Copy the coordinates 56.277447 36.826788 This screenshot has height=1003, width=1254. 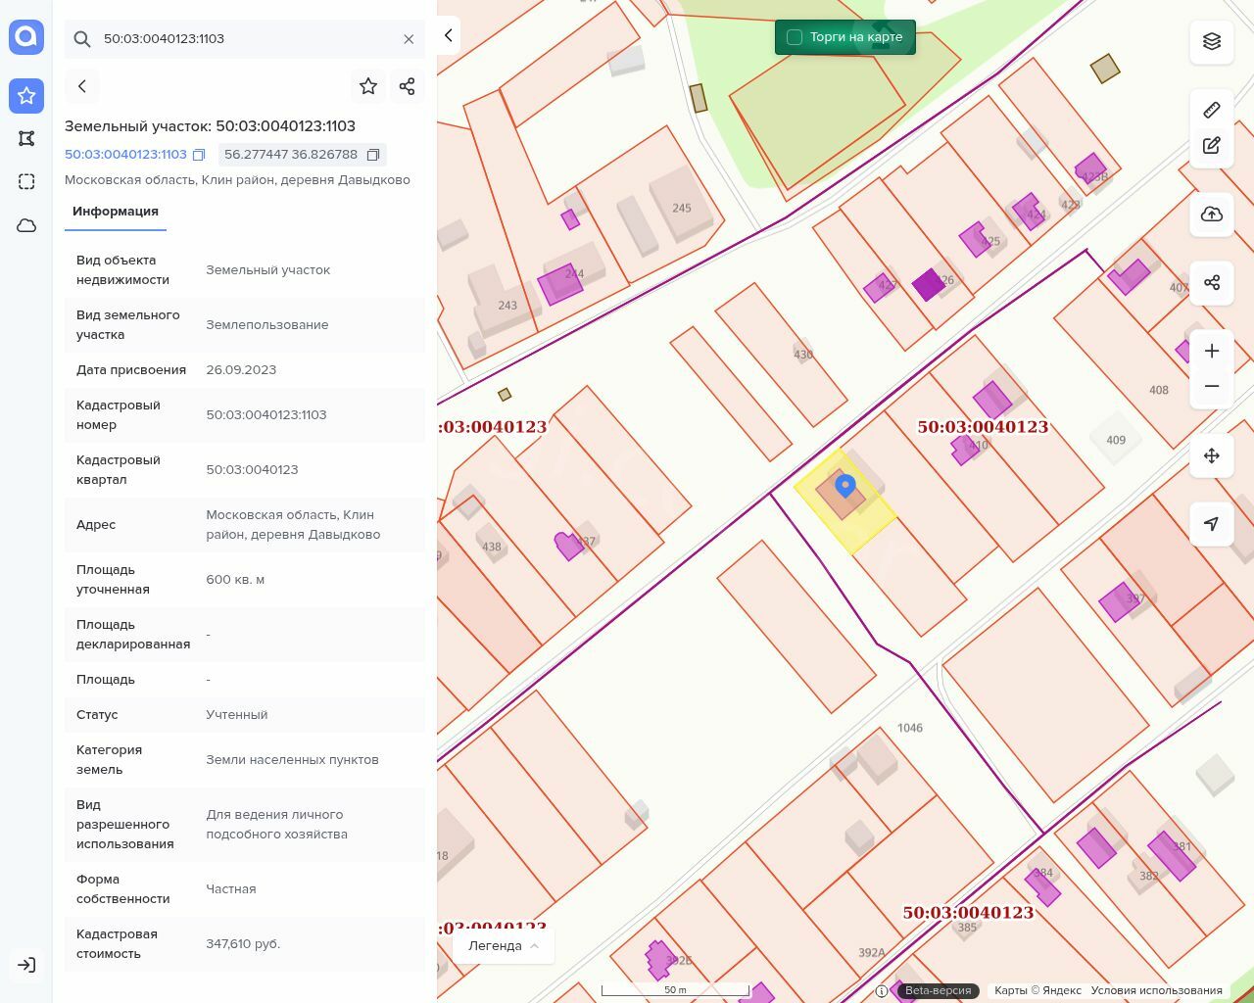(x=373, y=155)
